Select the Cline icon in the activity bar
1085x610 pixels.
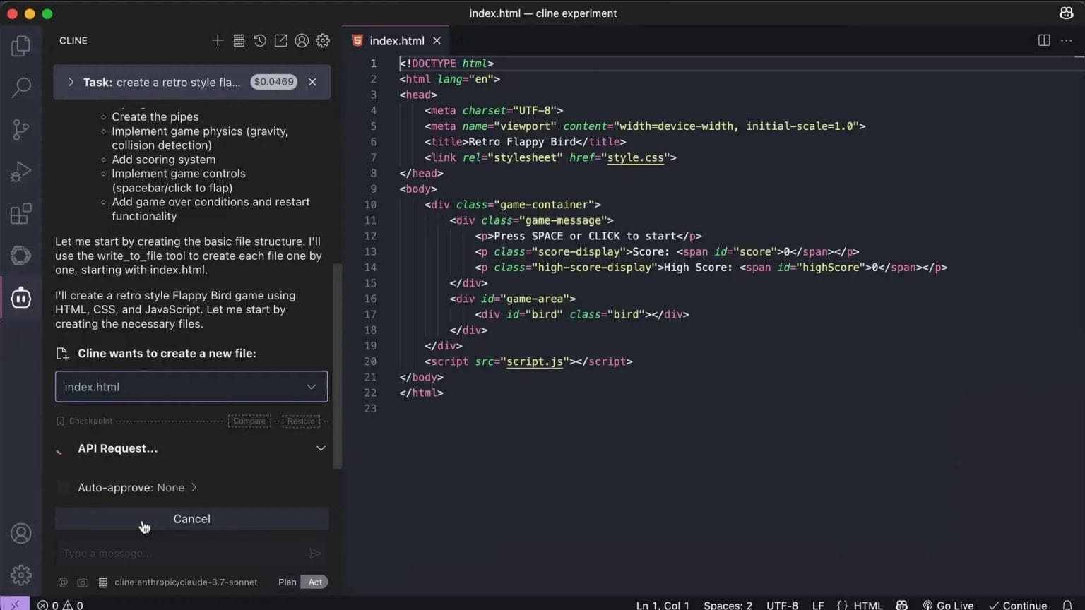20,297
